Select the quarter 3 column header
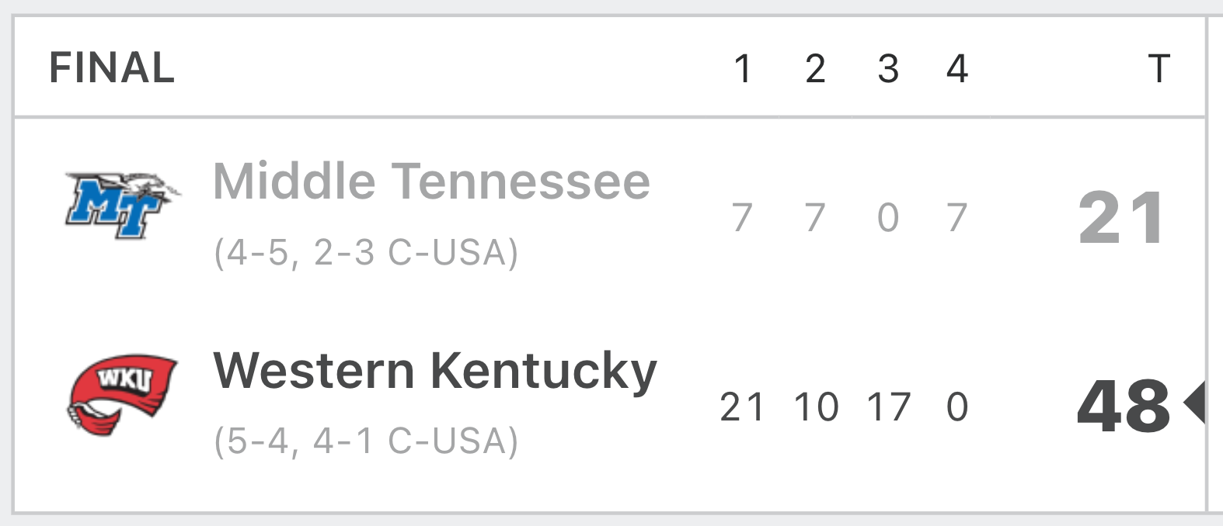This screenshot has width=1223, height=526. (x=888, y=68)
